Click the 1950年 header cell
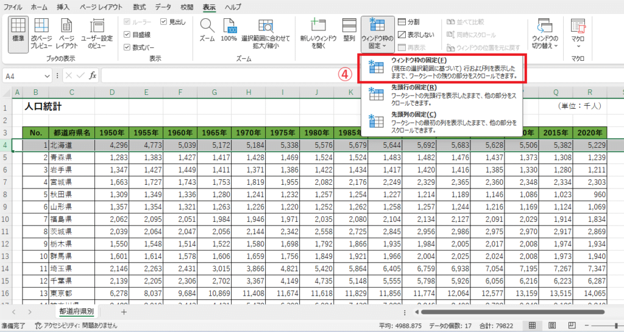This screenshot has width=624, height=332. click(112, 133)
